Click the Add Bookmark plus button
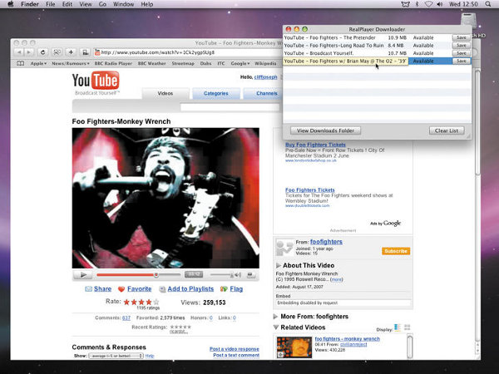The height and width of the screenshot is (374, 499). [x=71, y=52]
